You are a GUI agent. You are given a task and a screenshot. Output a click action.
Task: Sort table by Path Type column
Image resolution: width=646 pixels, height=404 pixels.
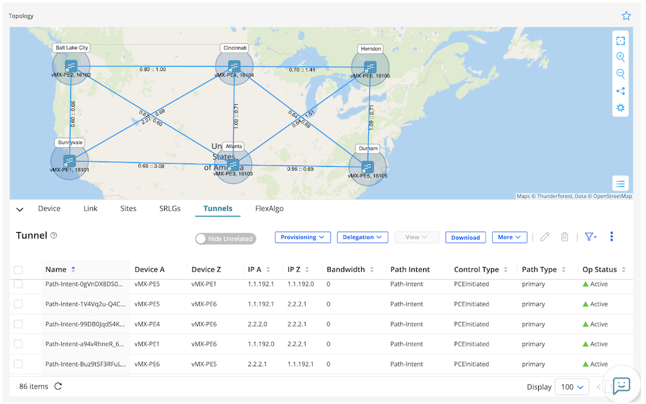pos(563,269)
